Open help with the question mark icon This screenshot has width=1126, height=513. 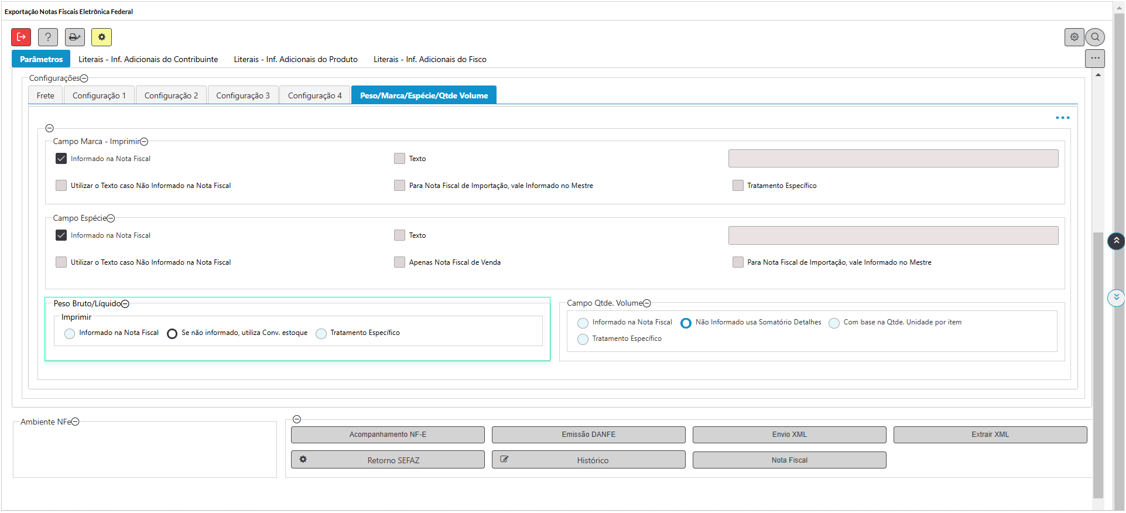[x=48, y=37]
